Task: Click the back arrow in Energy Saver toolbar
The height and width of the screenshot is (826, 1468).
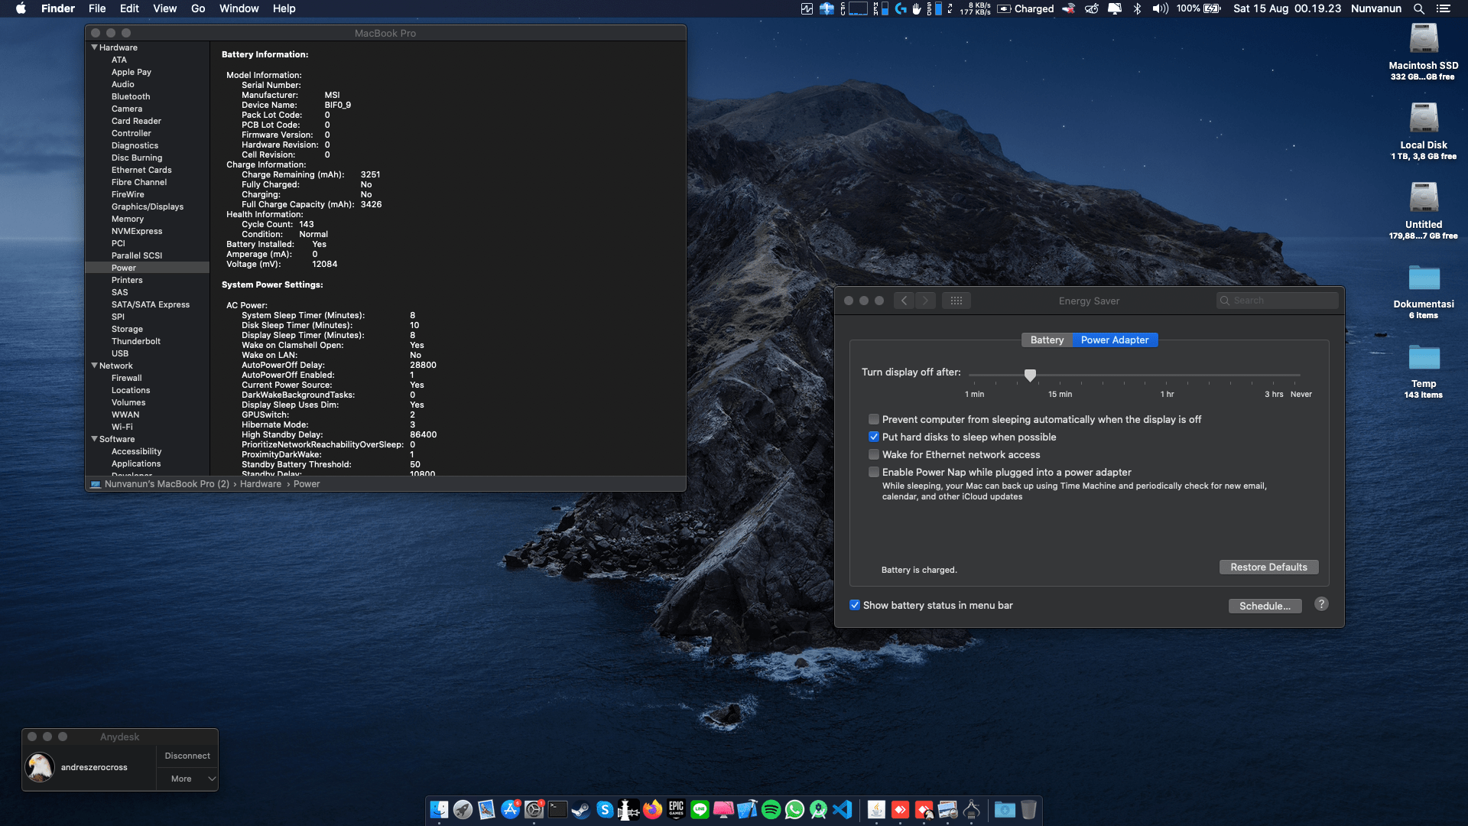Action: [904, 301]
